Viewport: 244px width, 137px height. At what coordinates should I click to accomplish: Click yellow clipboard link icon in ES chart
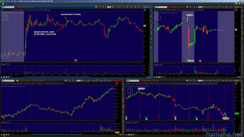pyautogui.click(x=17, y=81)
